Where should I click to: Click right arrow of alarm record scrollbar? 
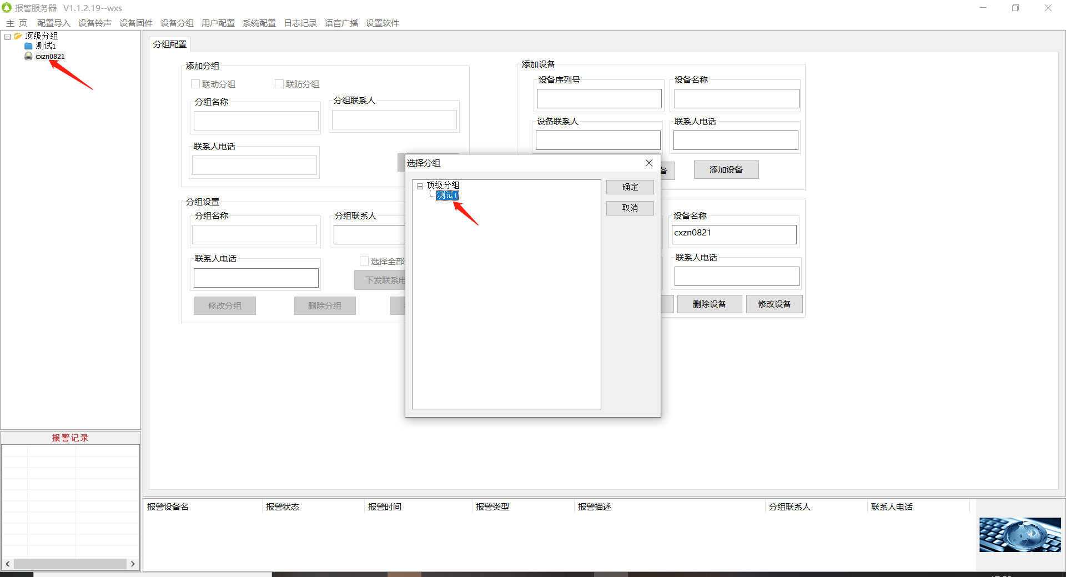[133, 564]
